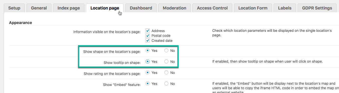The image size is (339, 93).
Task: Select No for show rating on location's page
Action: 166,73
